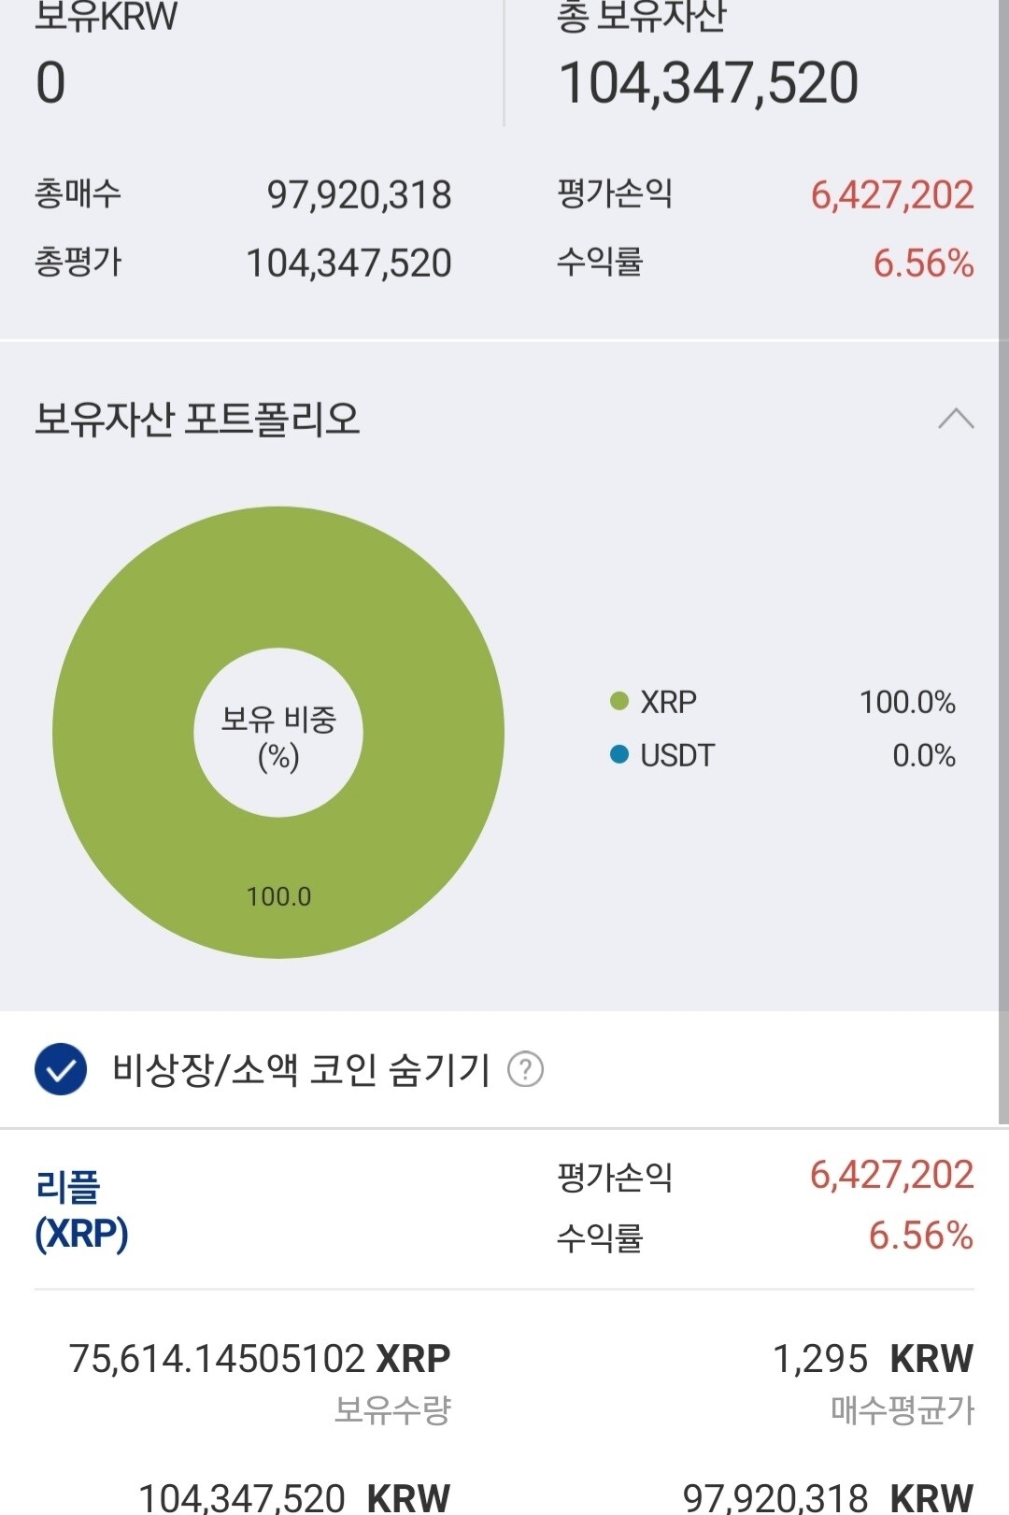
Task: Click the 보유KRW balance of 0
Action: (x=50, y=83)
